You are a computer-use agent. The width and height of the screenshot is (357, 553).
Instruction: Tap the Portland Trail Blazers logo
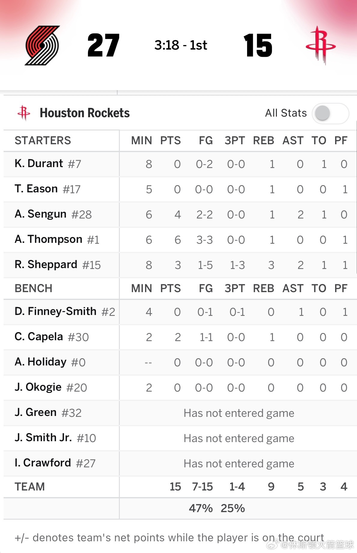(x=42, y=45)
